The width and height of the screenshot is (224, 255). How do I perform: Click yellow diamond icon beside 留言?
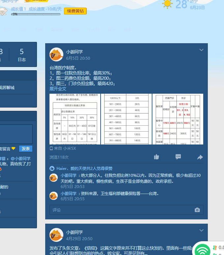(13, 148)
